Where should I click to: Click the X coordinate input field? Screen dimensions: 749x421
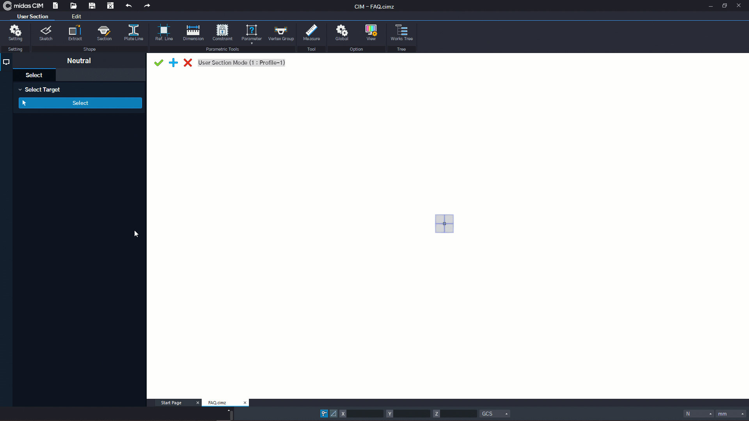tap(365, 414)
